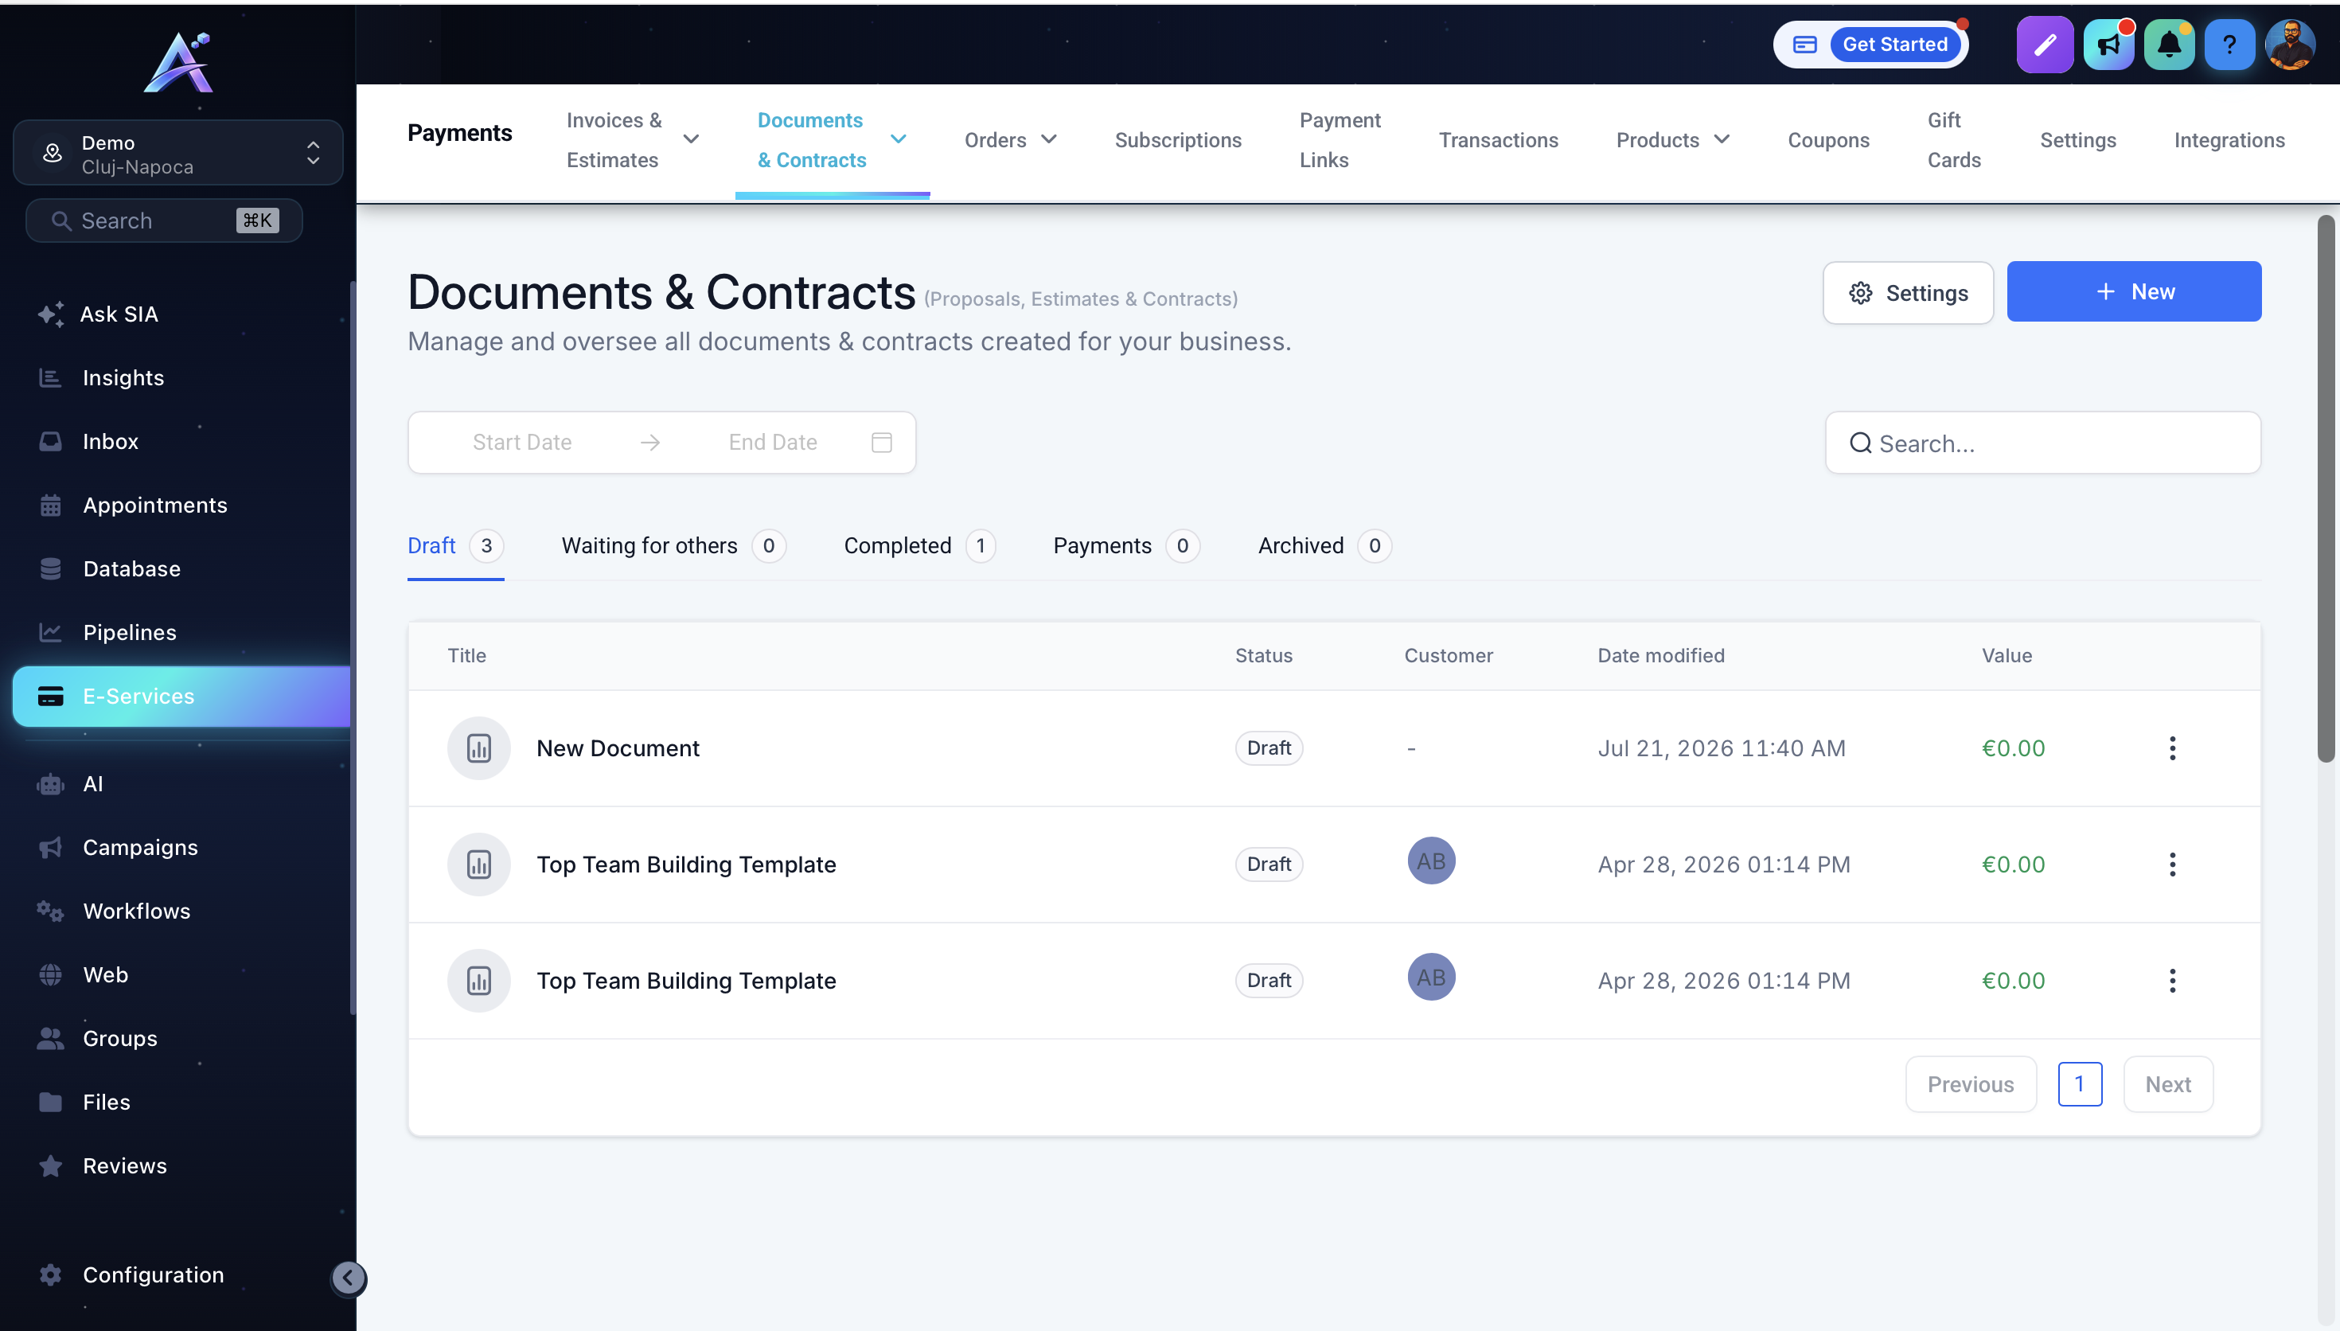The height and width of the screenshot is (1331, 2340).
Task: Open the New Document title
Action: (x=618, y=748)
